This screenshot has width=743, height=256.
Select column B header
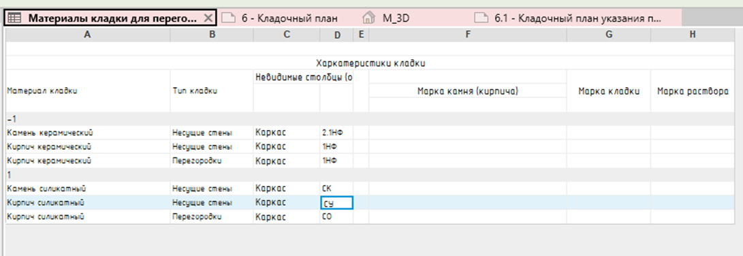tap(212, 35)
